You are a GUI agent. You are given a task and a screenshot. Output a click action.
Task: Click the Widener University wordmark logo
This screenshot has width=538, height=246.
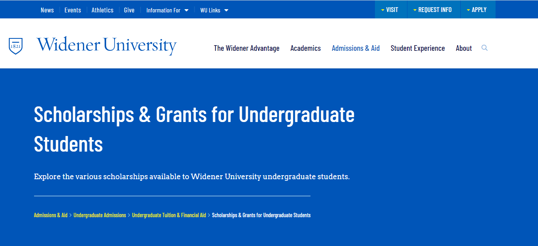click(x=107, y=46)
